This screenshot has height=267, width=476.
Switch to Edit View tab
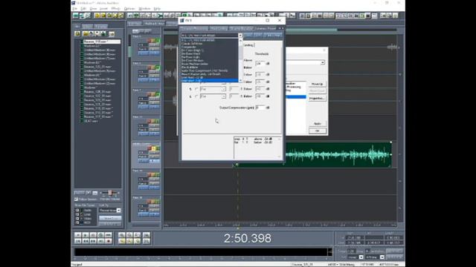135,23
